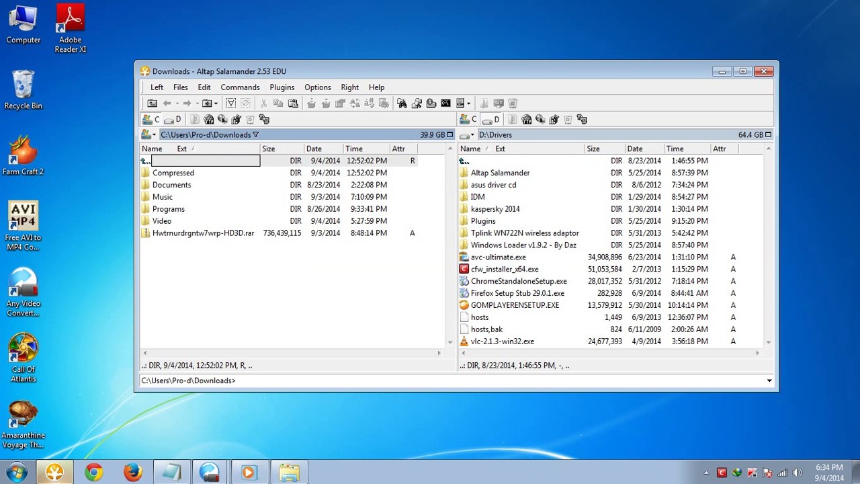Open the Plugins menu
The height and width of the screenshot is (484, 860).
[282, 87]
